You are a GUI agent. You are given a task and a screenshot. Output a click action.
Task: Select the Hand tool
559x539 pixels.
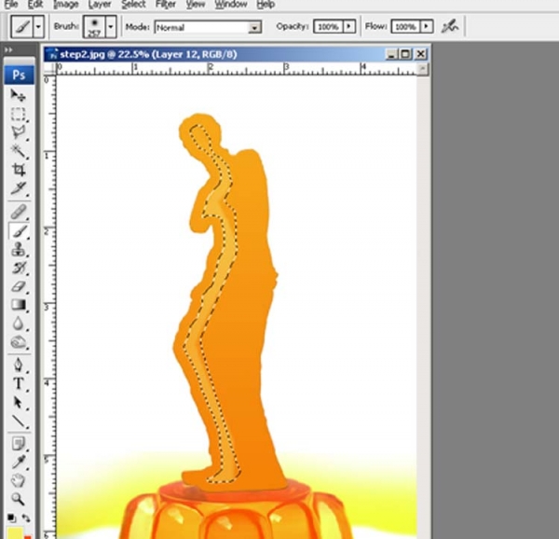18,481
